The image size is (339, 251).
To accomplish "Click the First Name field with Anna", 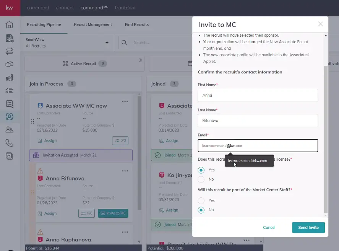I will point(258,95).
